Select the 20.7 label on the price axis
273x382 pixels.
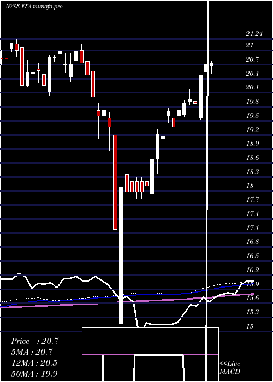coord(252,59)
